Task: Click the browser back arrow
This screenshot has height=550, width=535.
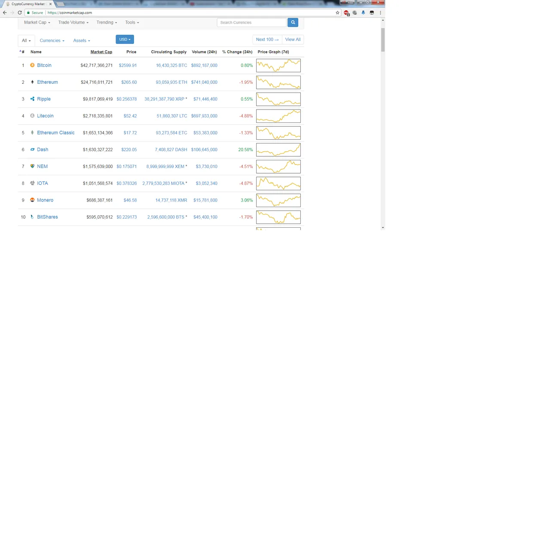Action: click(x=5, y=12)
